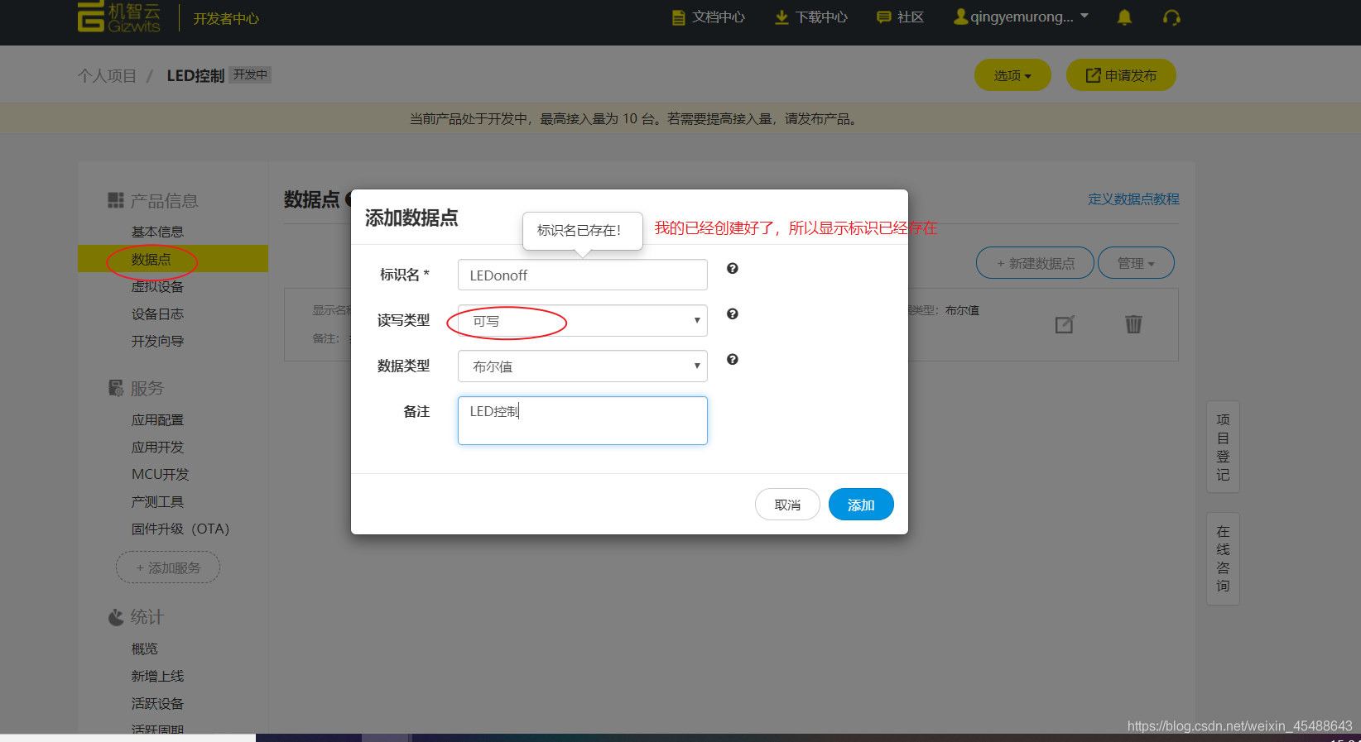Click the user avatar icon
Image resolution: width=1361 pixels, height=742 pixels.
960,17
